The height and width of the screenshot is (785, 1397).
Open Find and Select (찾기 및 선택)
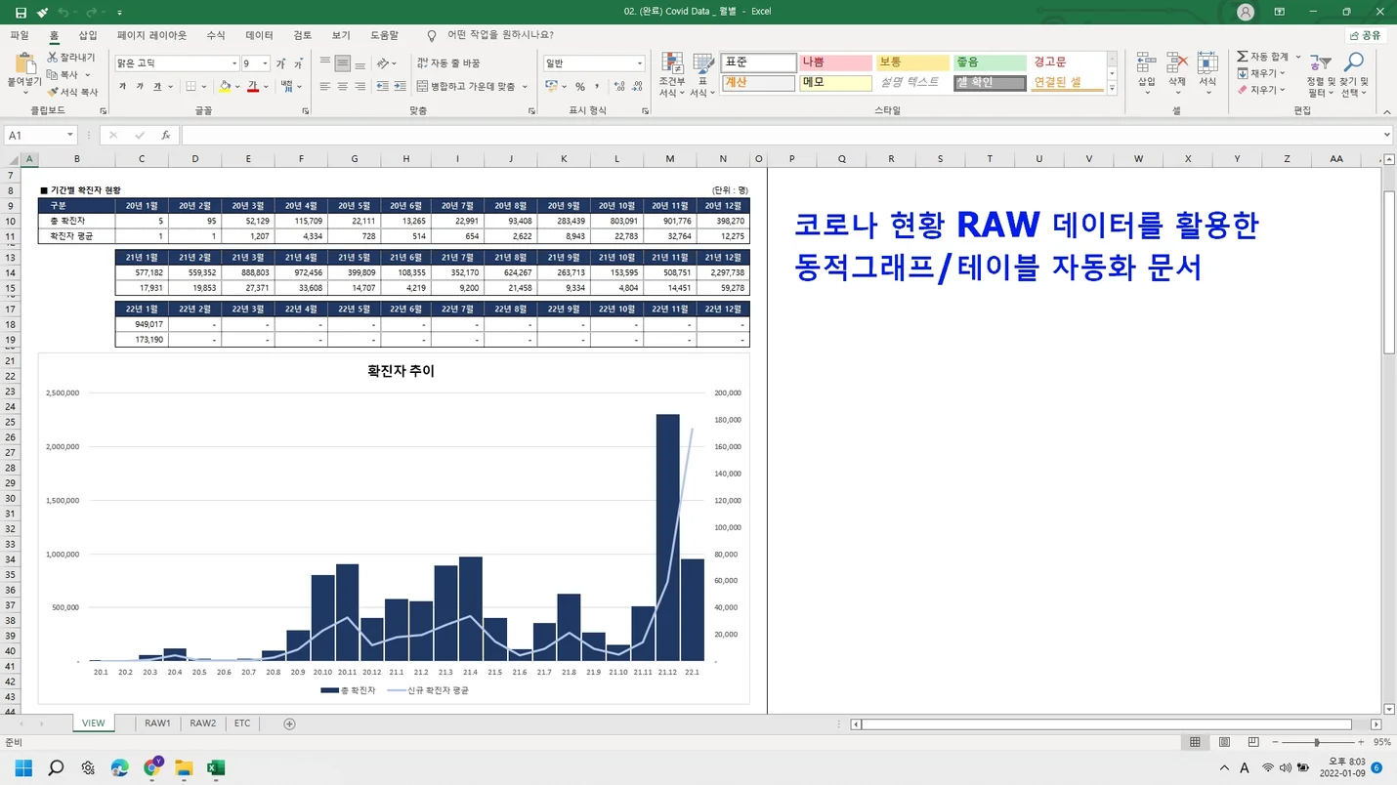coord(1354,74)
